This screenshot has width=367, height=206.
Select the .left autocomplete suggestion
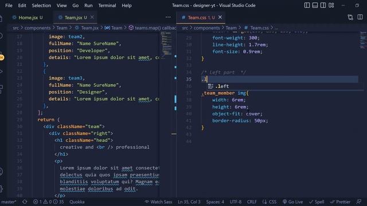click(285, 86)
